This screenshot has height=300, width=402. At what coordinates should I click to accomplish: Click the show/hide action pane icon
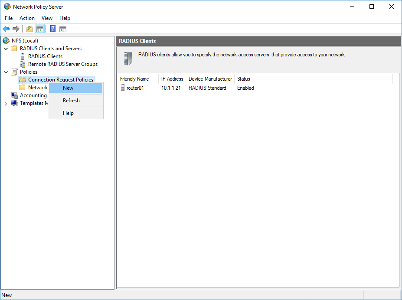[x=63, y=29]
